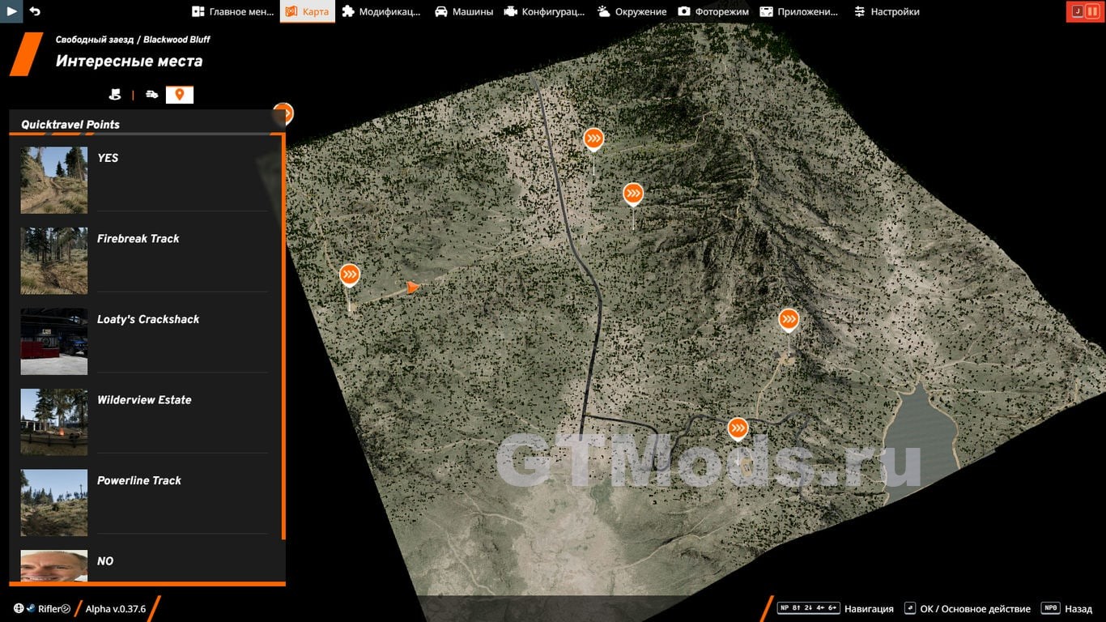Open Настройки settings menu
This screenshot has width=1106, height=622.
tap(887, 11)
